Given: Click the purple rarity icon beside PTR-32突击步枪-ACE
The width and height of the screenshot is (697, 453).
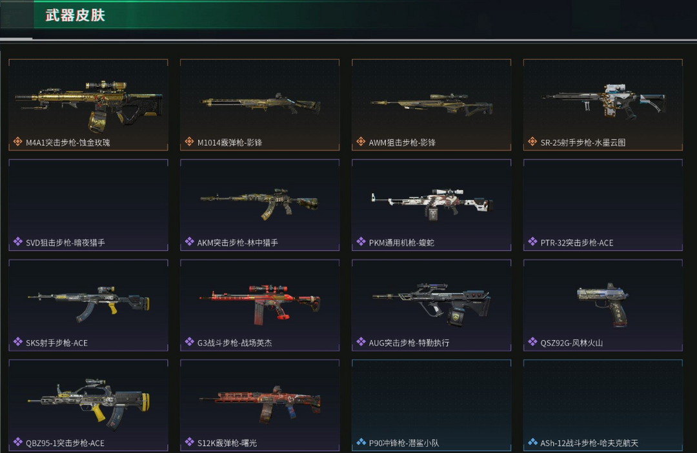Looking at the screenshot, I should point(532,242).
